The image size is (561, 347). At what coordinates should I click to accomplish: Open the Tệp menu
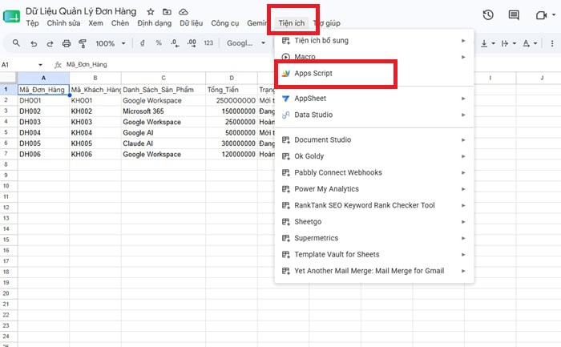click(32, 23)
